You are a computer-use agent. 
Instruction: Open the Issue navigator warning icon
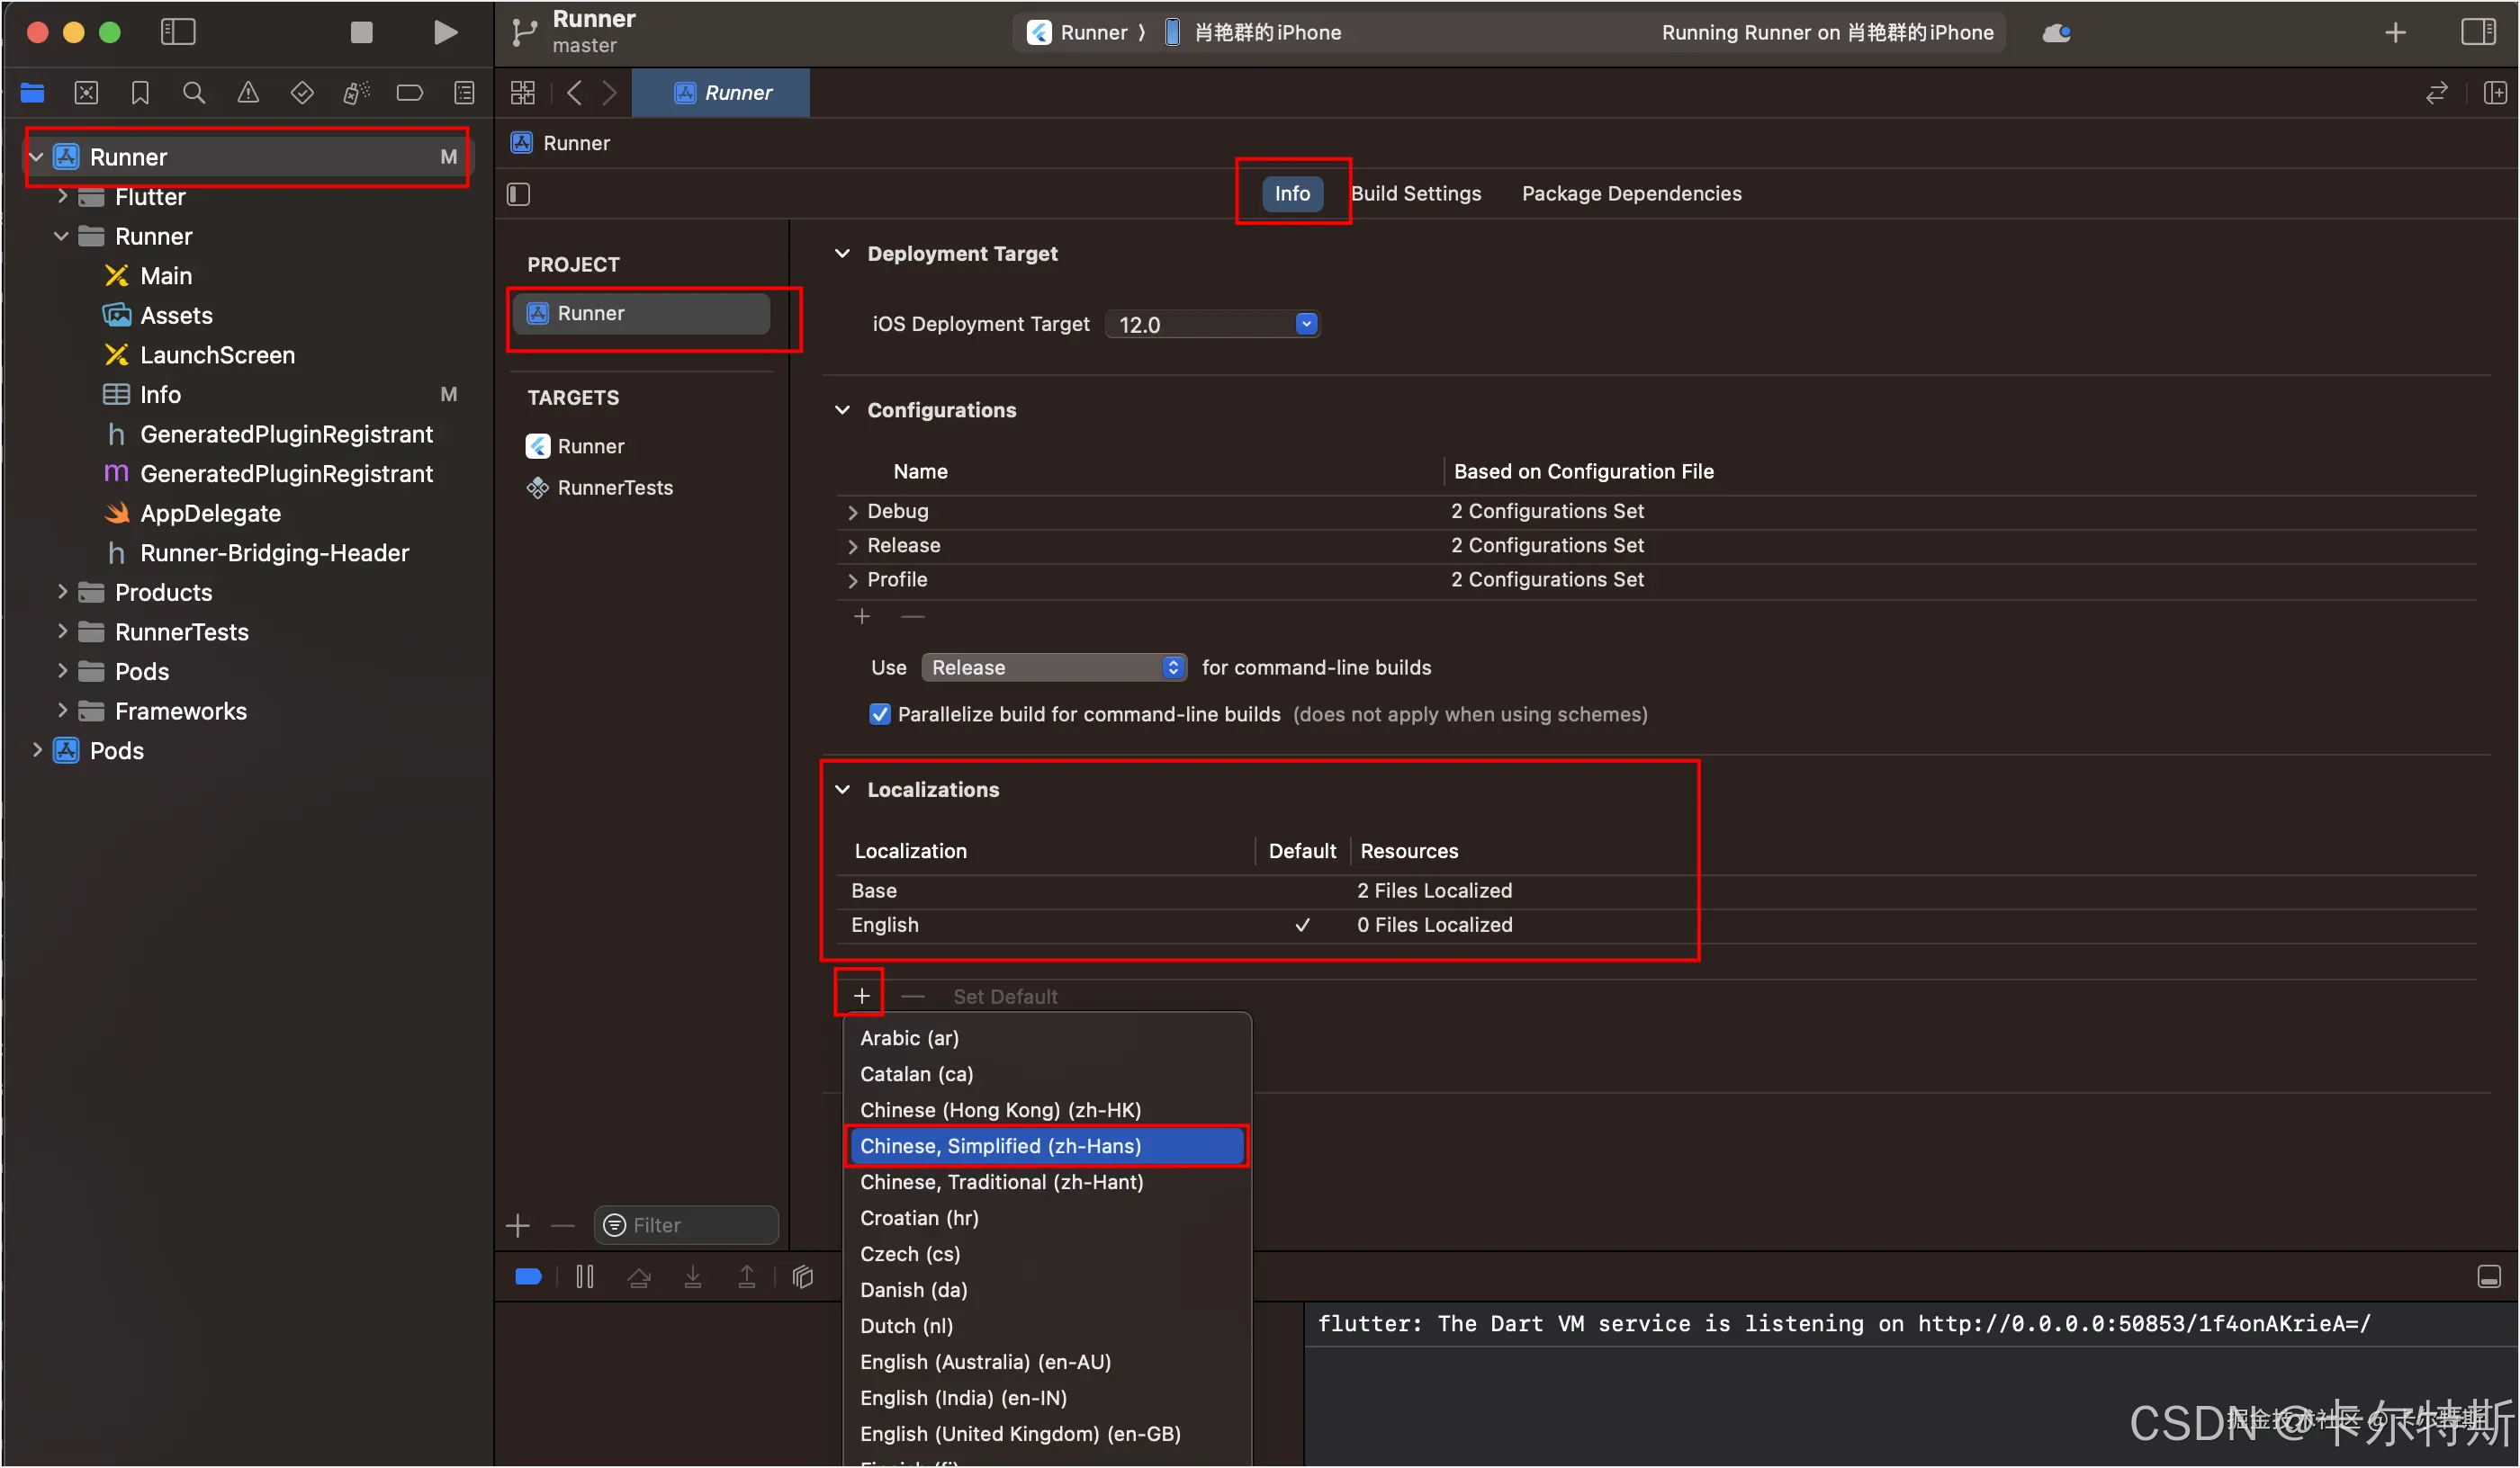tap(248, 93)
